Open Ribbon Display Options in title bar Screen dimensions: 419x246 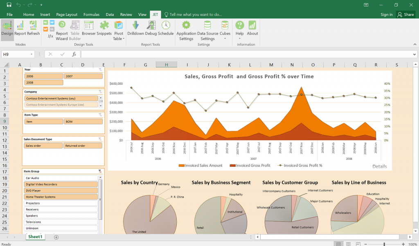point(366,5)
